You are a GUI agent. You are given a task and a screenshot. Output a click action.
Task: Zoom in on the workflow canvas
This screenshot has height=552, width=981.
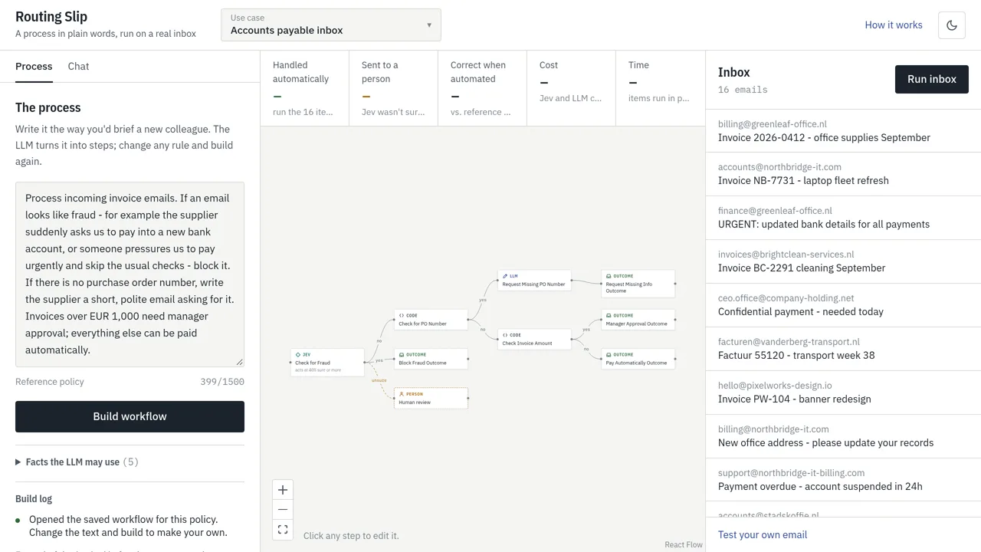pos(283,490)
